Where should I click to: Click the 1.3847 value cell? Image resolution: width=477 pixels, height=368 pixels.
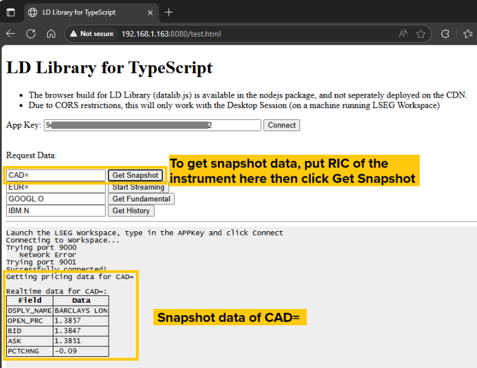81,331
